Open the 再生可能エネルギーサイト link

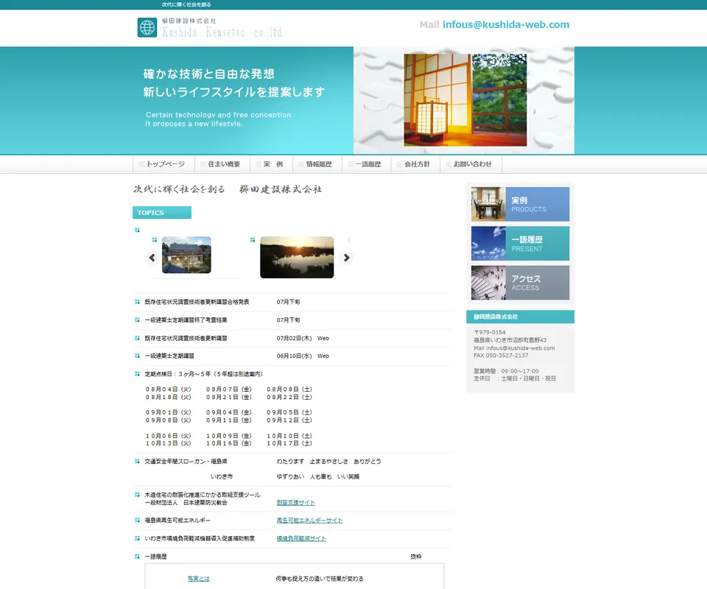310,520
